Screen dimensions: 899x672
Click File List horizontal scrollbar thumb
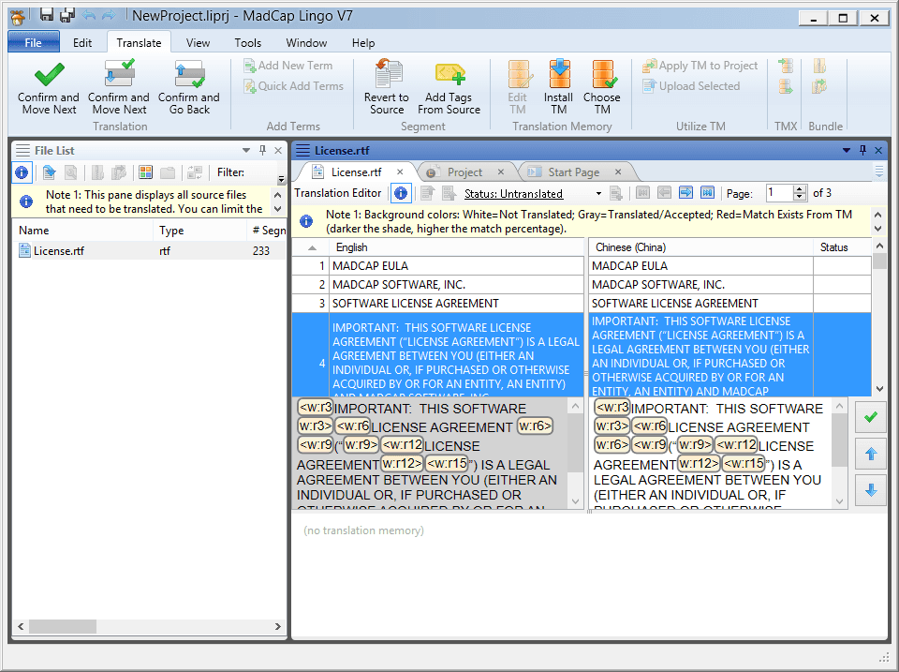coord(63,626)
